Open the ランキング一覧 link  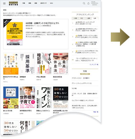click(x=94, y=65)
